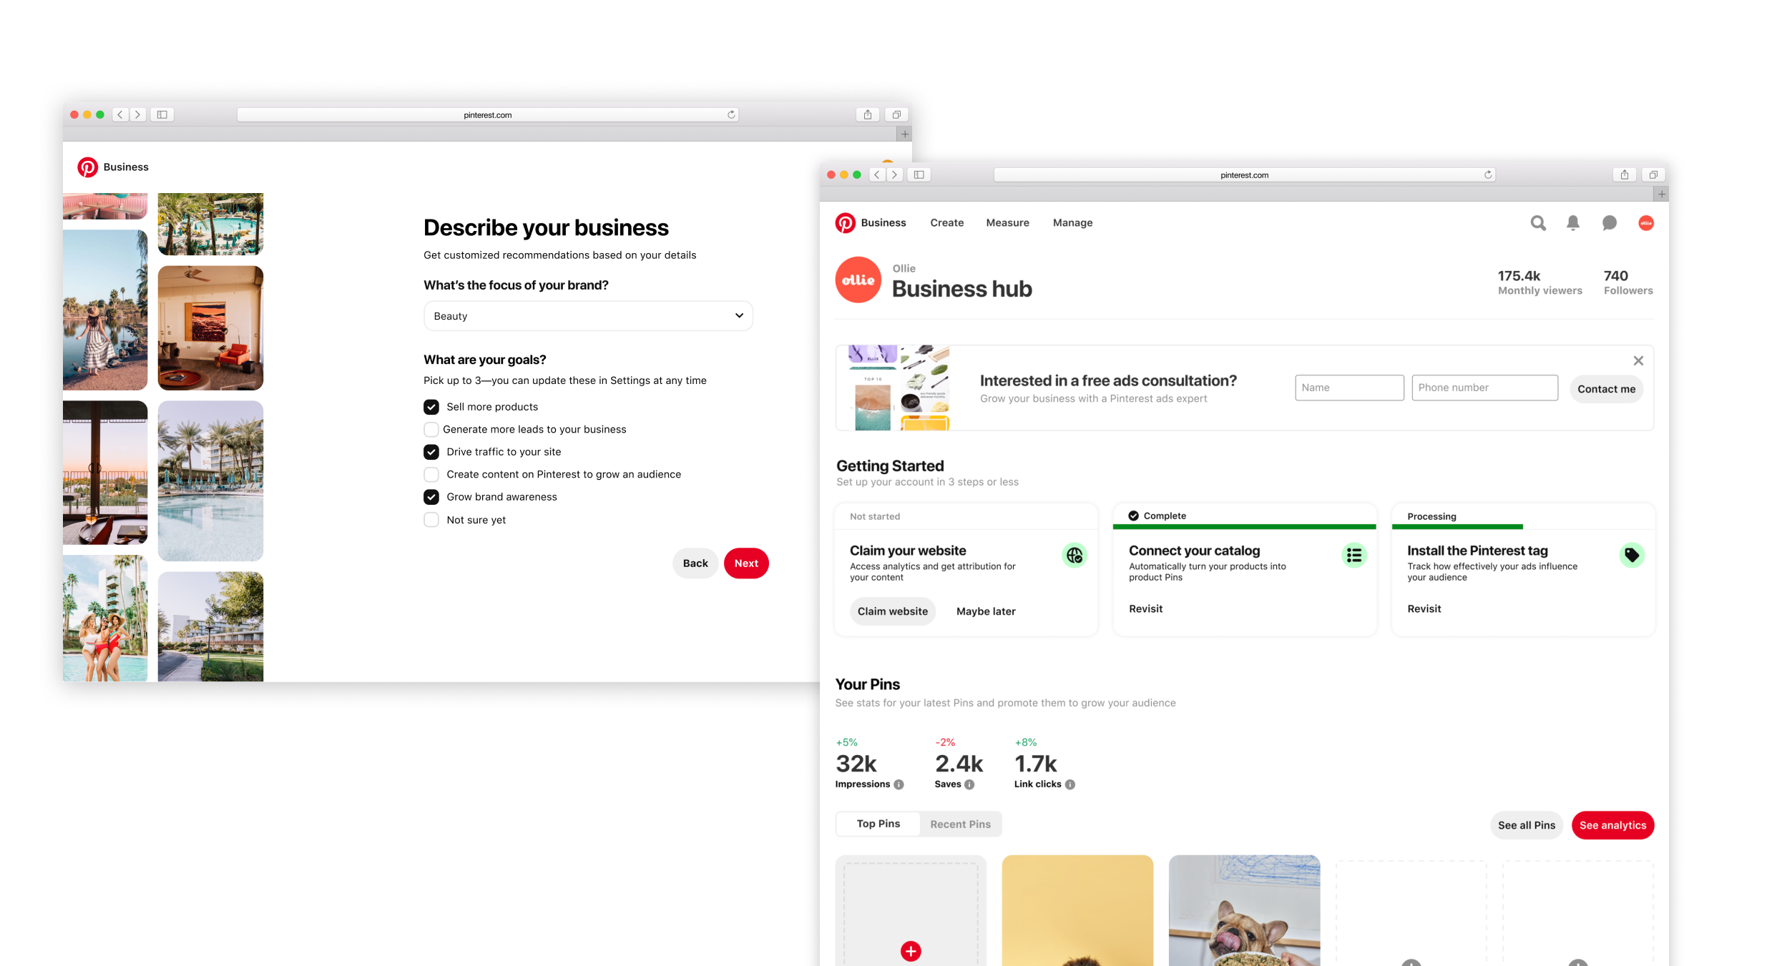The height and width of the screenshot is (966, 1782).
Task: Uncheck Sell more products goal
Action: (431, 407)
